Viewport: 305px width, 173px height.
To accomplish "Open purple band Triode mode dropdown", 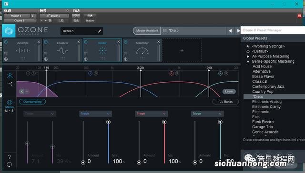I will tap(40, 114).
